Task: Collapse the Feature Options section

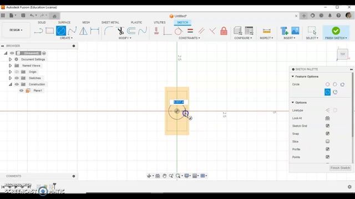Action: pos(293,76)
